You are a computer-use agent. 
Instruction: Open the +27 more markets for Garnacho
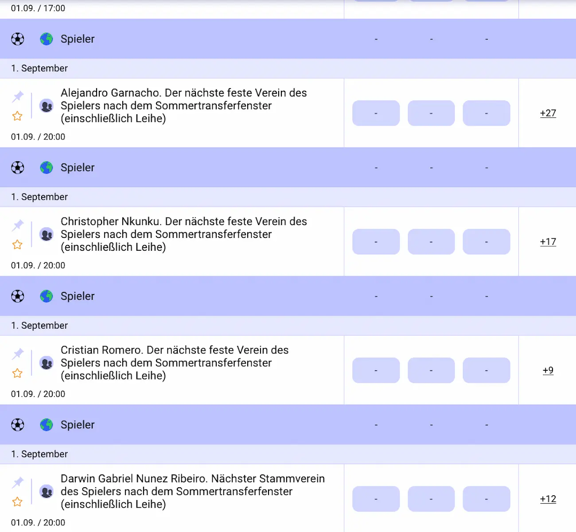(548, 113)
